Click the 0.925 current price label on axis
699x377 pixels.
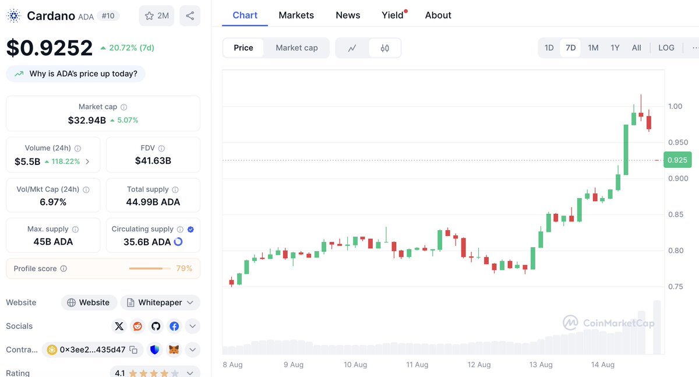677,160
